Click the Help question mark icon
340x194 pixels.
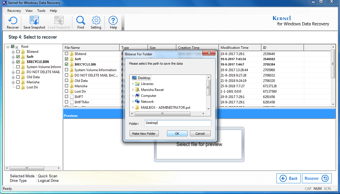point(113,21)
